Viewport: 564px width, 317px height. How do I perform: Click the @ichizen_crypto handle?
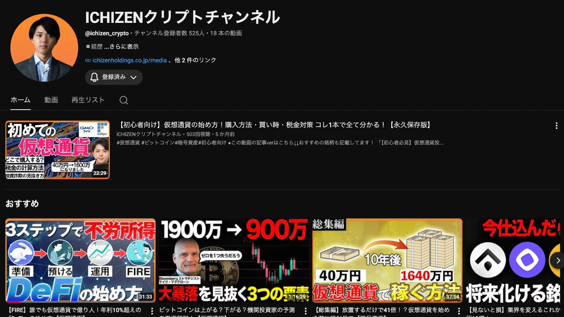[107, 33]
